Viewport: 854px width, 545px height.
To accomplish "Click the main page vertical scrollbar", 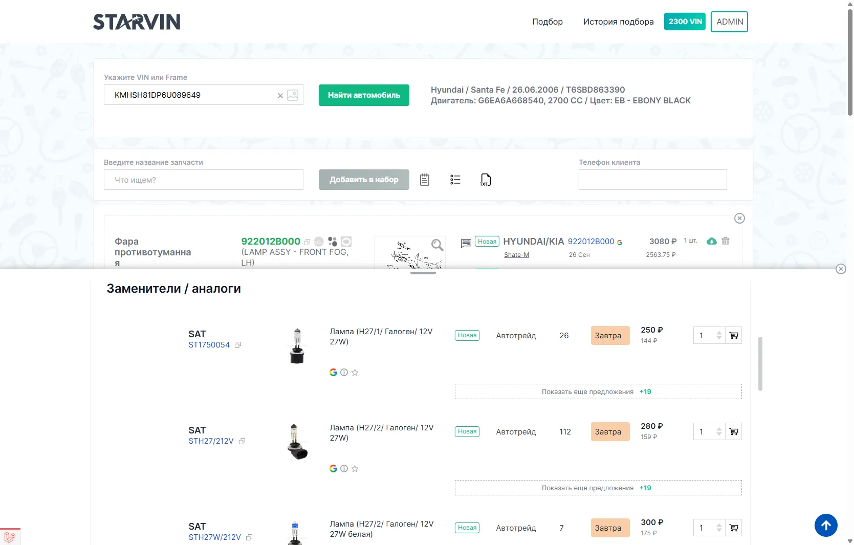I will tap(850, 61).
